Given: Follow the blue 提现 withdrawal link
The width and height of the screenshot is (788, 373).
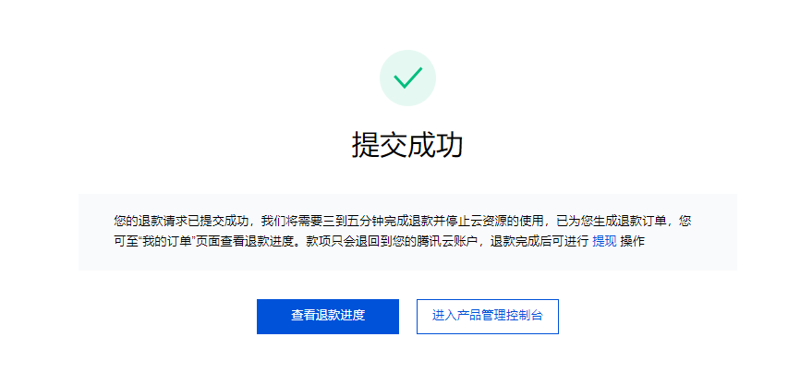Looking at the screenshot, I should 604,242.
